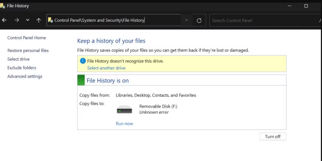
Task: Click the Turn off button
Action: click(273, 136)
